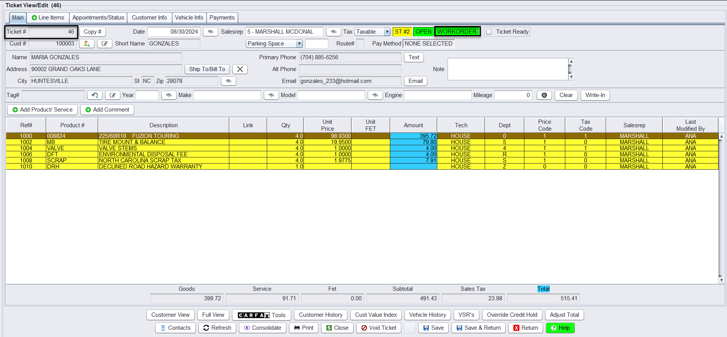
Task: Click the Salesrep lookup binoculars icon
Action: click(333, 32)
